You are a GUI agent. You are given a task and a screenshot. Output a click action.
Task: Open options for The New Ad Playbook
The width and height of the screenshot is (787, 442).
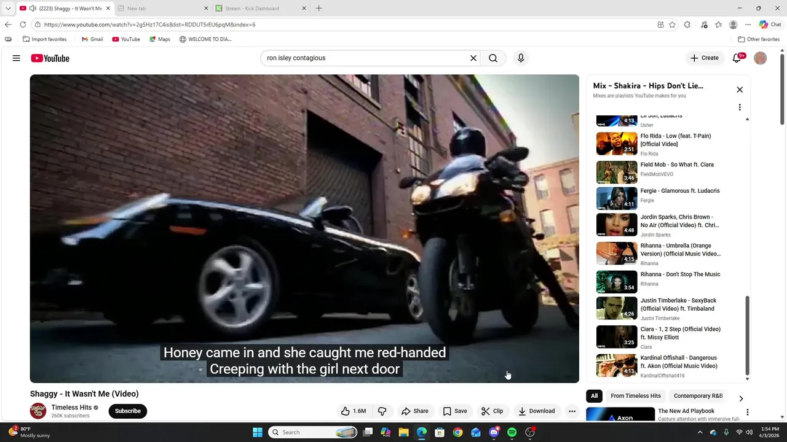tap(748, 413)
